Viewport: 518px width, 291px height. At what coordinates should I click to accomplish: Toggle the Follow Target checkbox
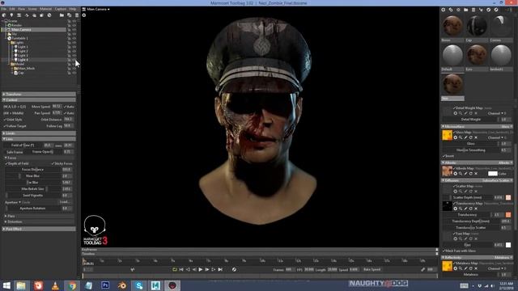pyautogui.click(x=15, y=126)
